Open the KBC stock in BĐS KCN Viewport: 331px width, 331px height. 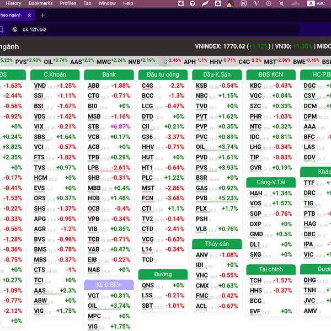(271, 86)
